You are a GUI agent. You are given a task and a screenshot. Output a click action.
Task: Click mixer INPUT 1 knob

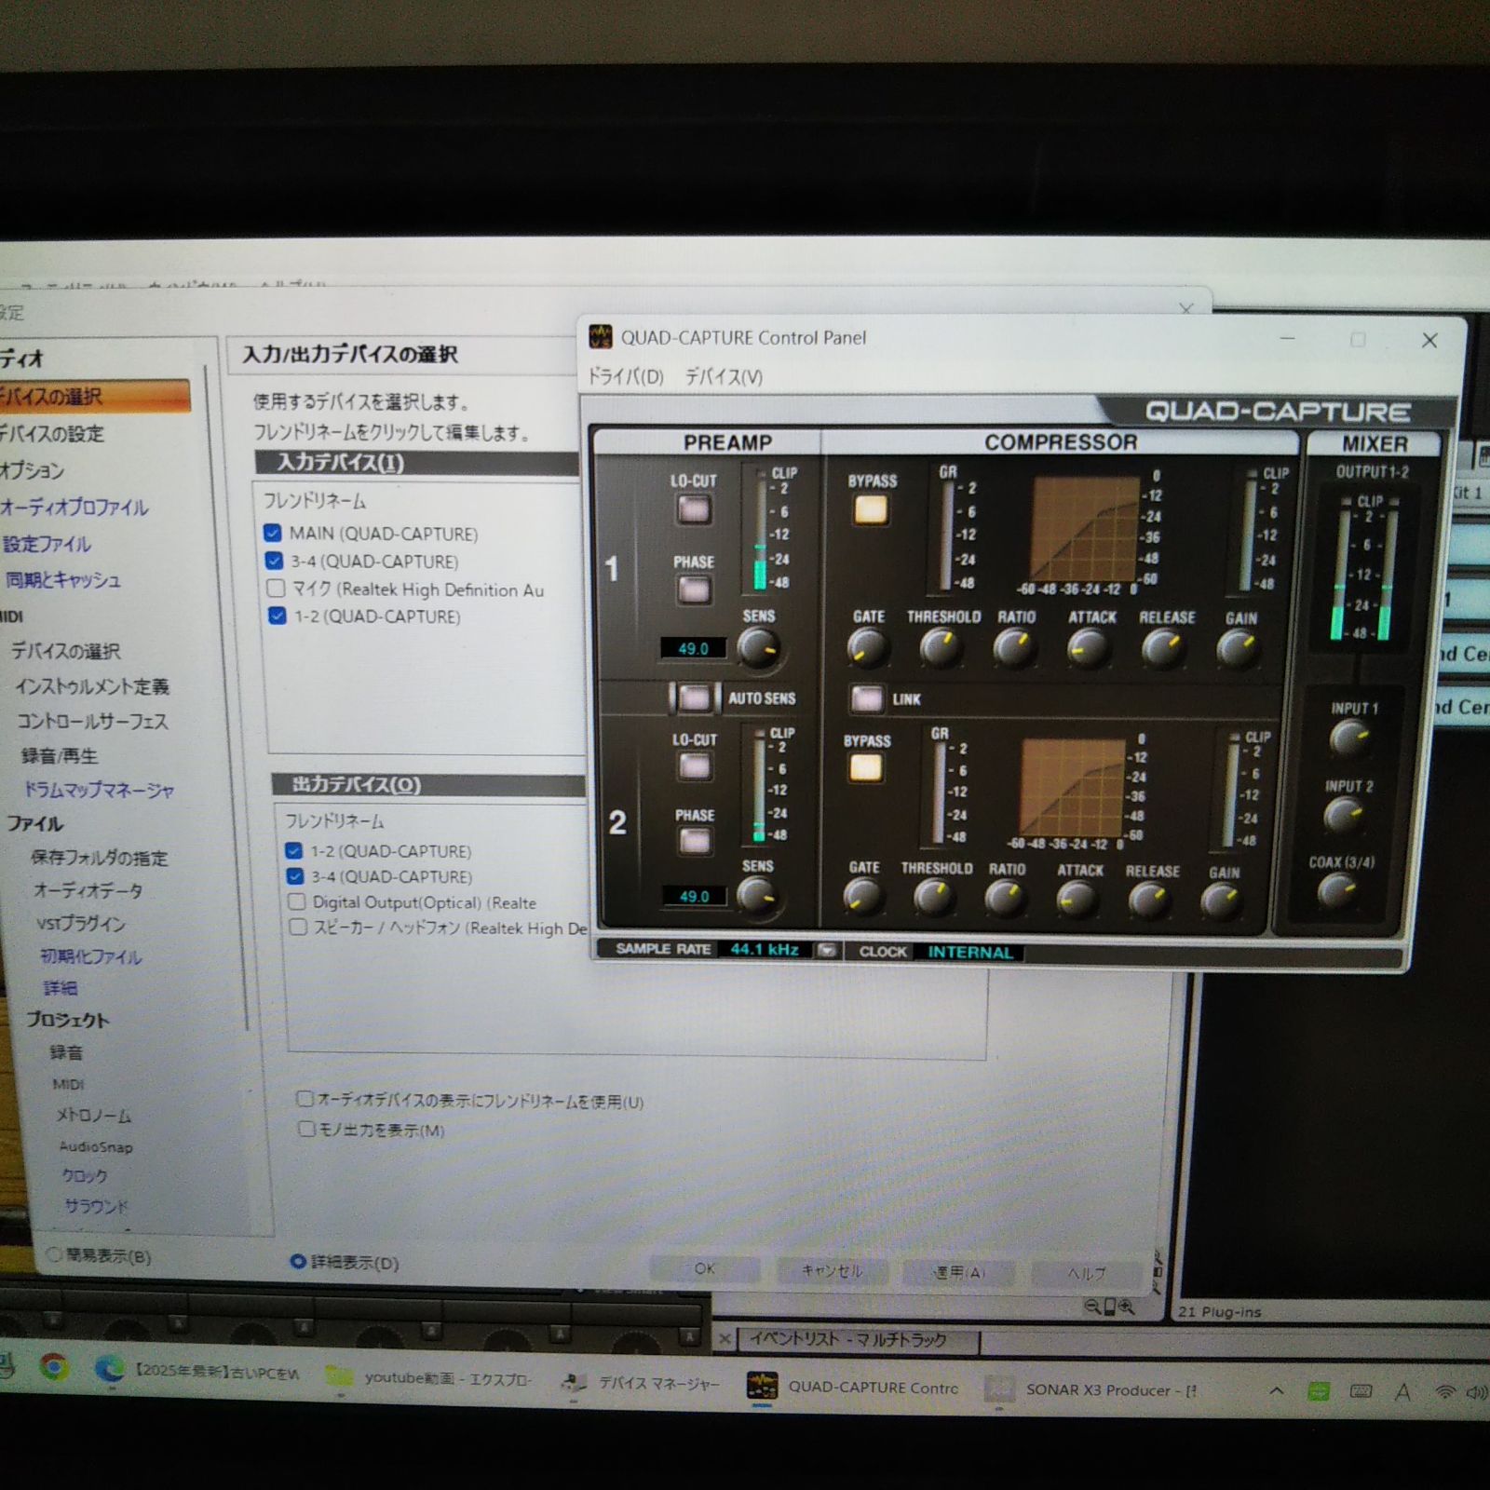(1349, 740)
